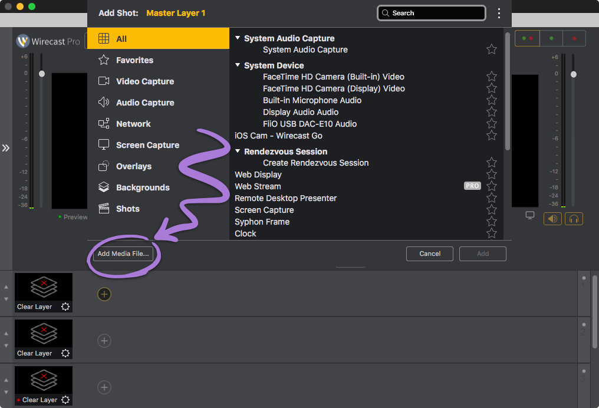The image size is (599, 408).
Task: Select preview/live dual view layout
Action: tap(527, 38)
